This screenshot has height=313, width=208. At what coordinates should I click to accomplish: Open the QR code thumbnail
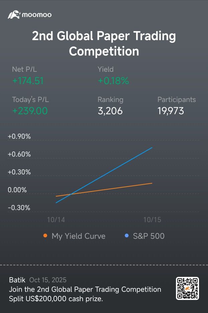click(x=187, y=288)
